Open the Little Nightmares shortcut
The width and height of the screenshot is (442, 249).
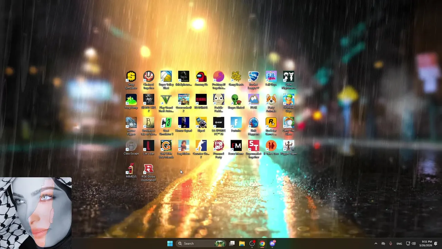289,80
